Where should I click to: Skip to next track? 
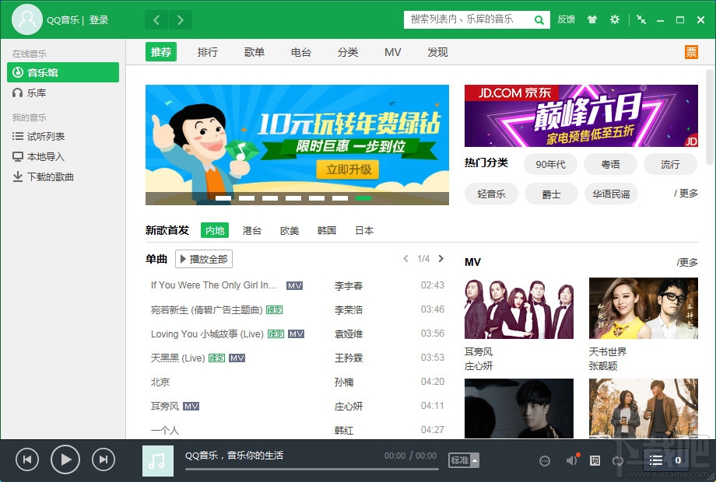coord(104,459)
